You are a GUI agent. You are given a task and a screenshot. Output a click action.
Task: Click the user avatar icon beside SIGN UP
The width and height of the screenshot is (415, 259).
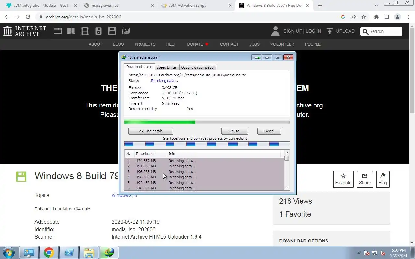275,31
